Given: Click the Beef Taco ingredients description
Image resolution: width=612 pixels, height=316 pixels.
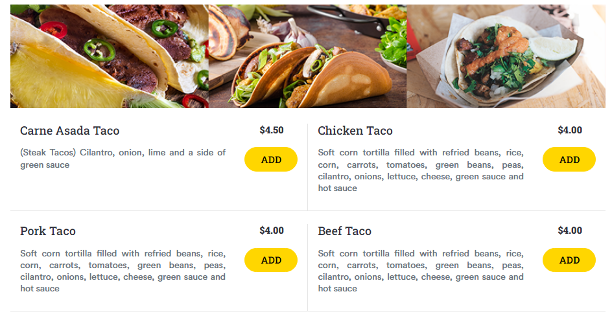Looking at the screenshot, I should coord(420,271).
